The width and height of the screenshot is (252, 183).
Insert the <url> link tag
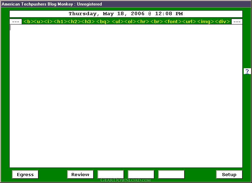point(189,21)
